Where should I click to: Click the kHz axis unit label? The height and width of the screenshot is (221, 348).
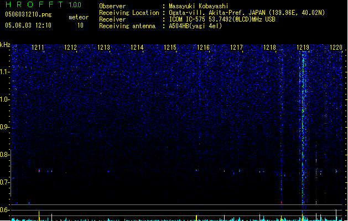click(x=5, y=45)
